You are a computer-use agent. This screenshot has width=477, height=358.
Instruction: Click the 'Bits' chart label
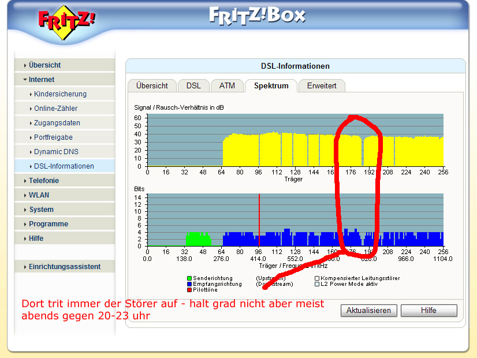click(139, 189)
